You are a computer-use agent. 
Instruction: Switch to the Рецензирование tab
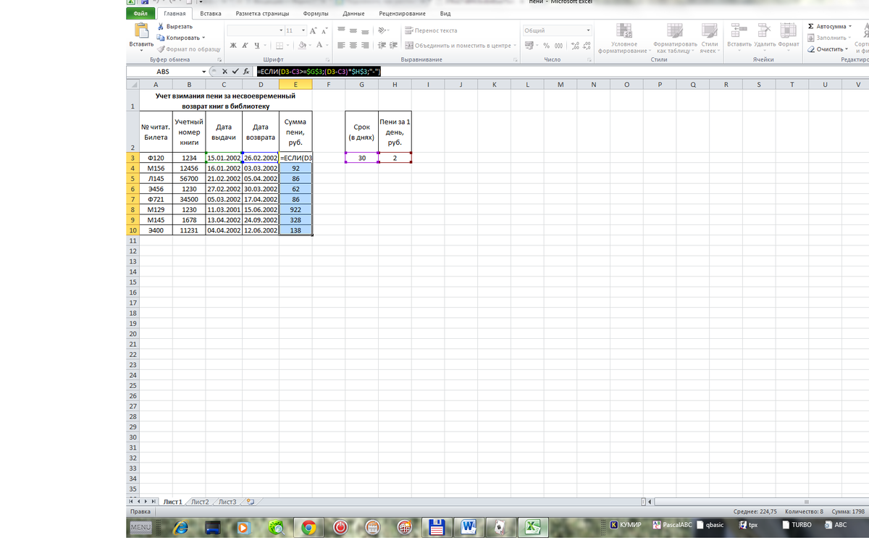pyautogui.click(x=402, y=13)
